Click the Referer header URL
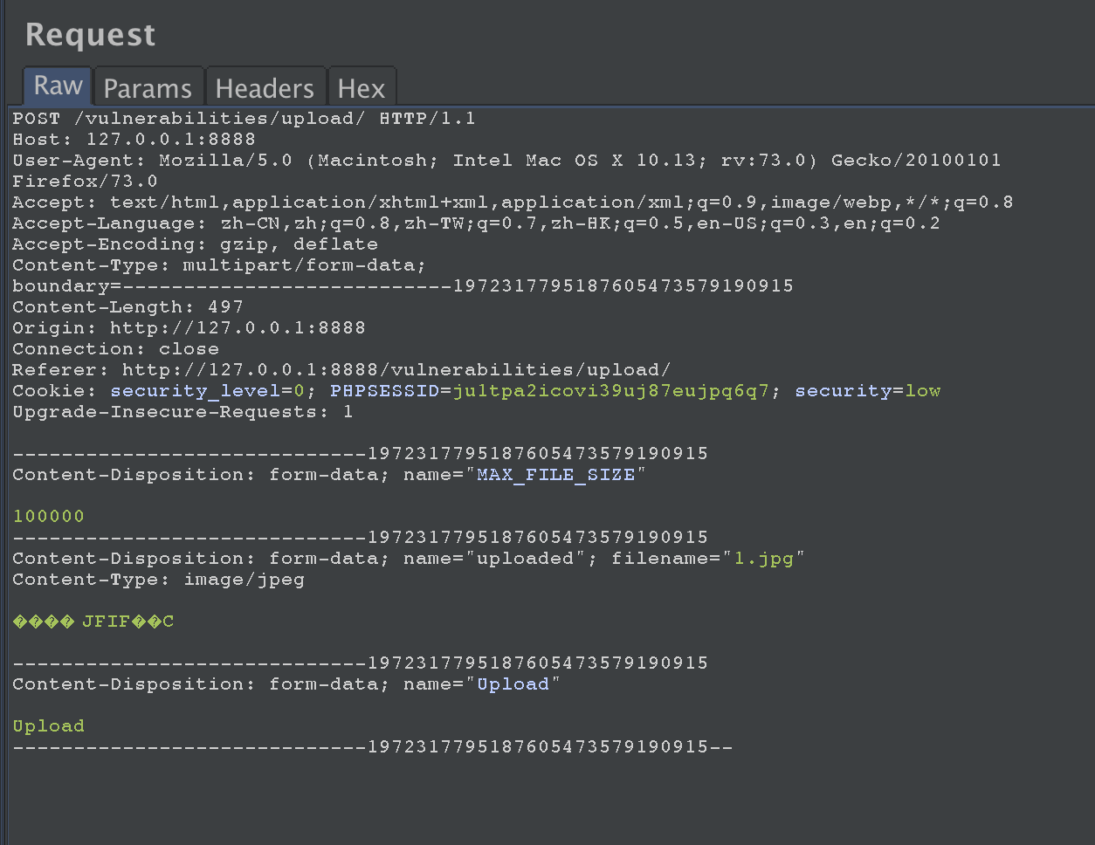1095x845 pixels. click(x=396, y=370)
